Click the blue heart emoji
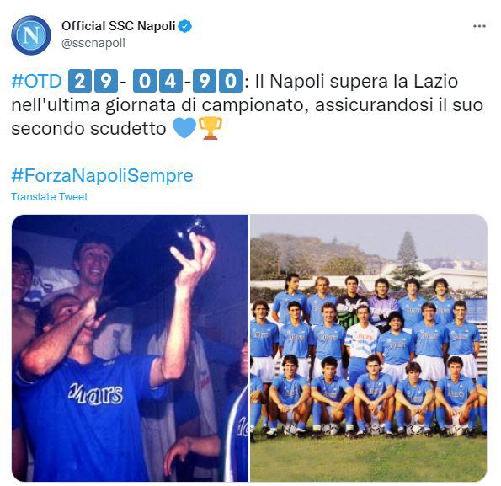This screenshot has height=486, width=501. (x=184, y=128)
